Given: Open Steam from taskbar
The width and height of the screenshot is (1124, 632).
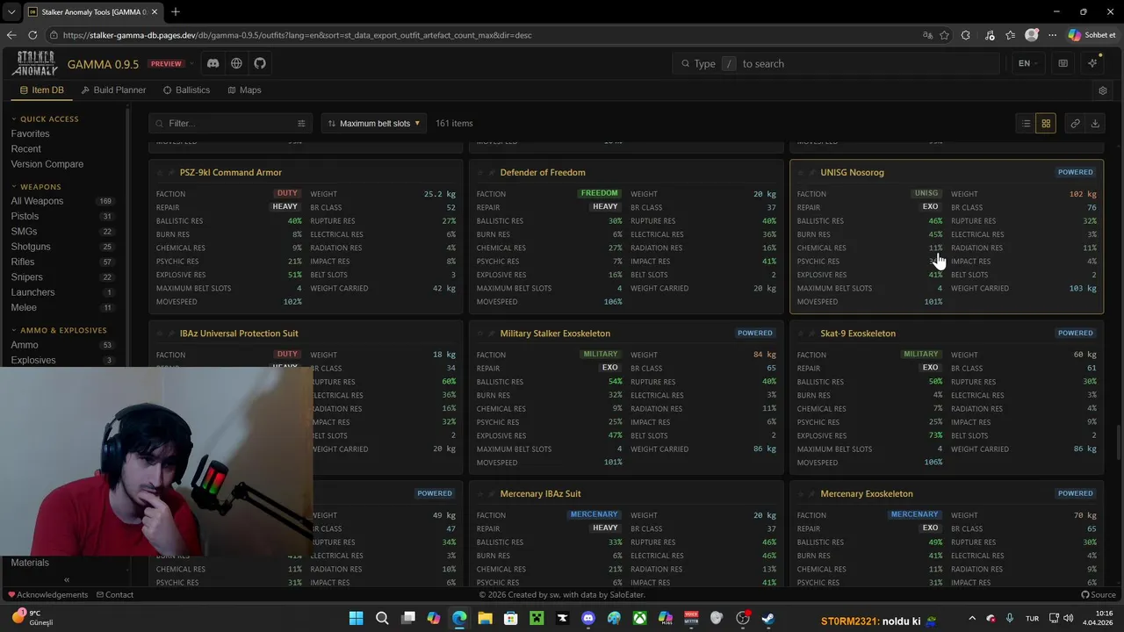Looking at the screenshot, I should point(768,619).
